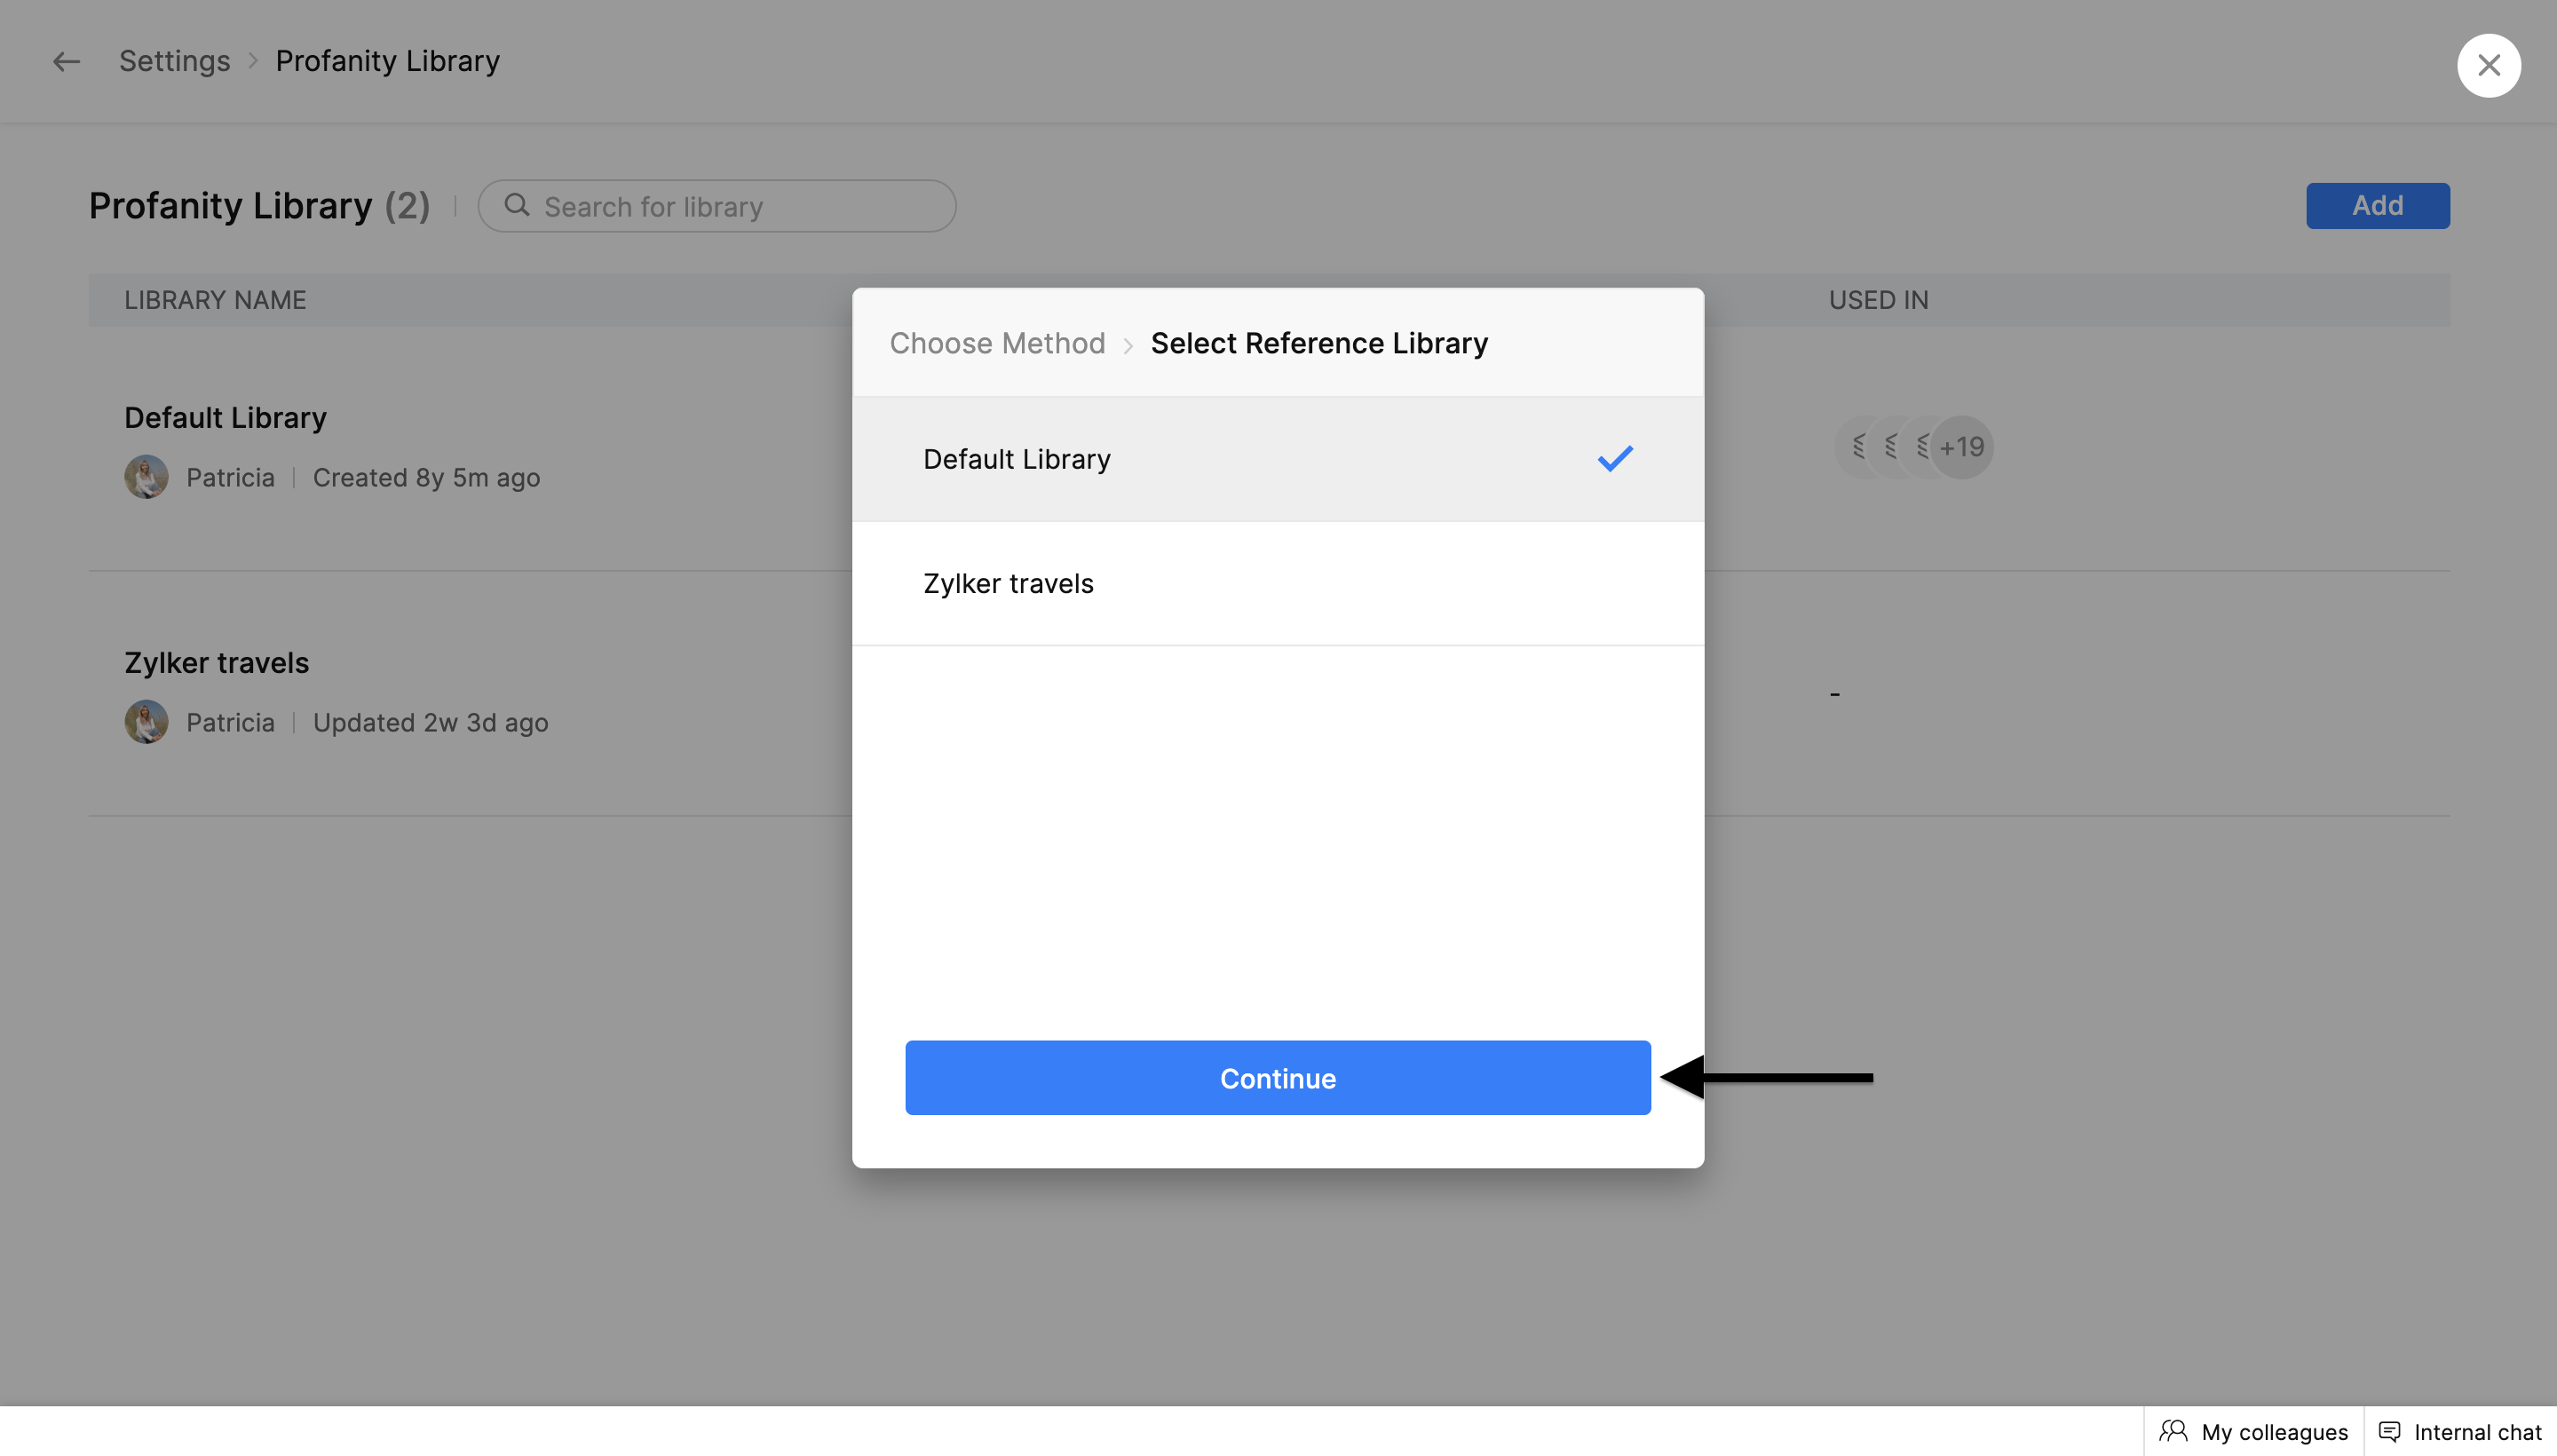
Task: Open Default Library row in list
Action: click(225, 418)
